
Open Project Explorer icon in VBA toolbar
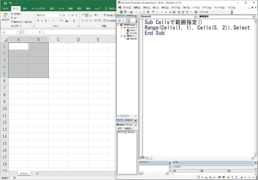click(179, 12)
